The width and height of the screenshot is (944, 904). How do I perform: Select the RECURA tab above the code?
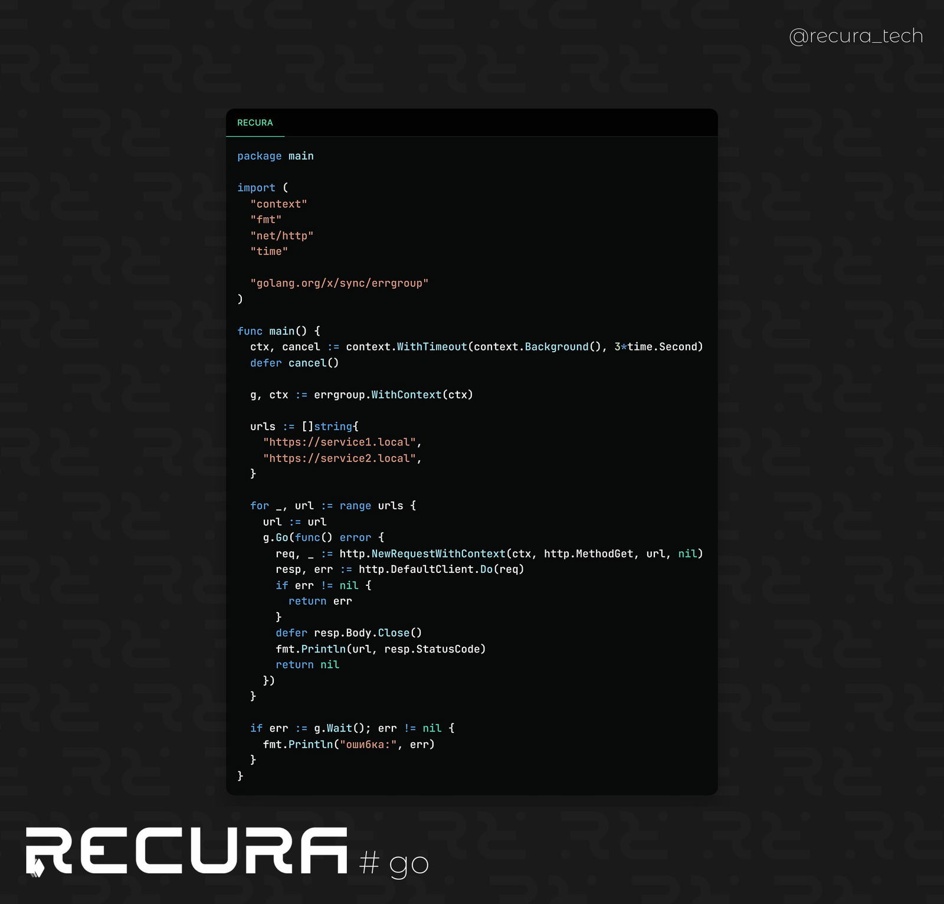255,123
